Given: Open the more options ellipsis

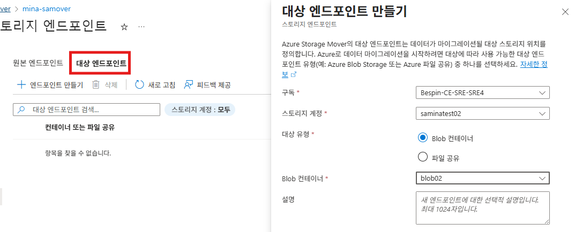Looking at the screenshot, I should coord(141,27).
